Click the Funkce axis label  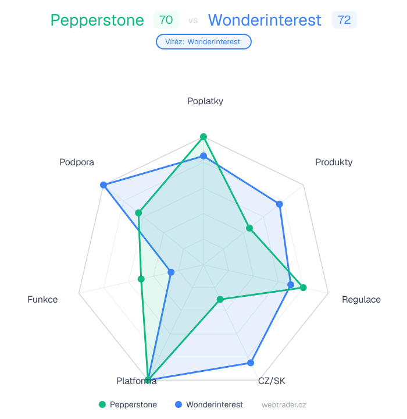42,300
